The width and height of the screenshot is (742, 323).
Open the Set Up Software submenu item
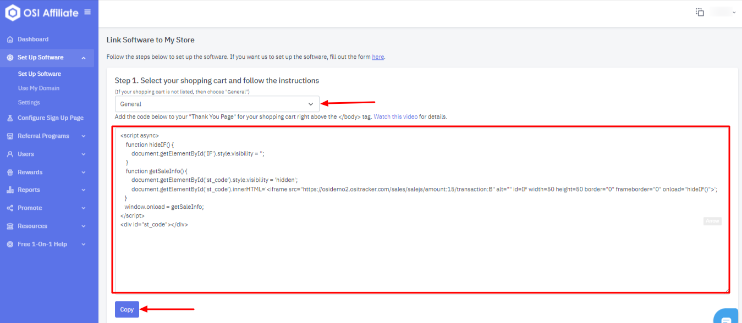tap(40, 74)
